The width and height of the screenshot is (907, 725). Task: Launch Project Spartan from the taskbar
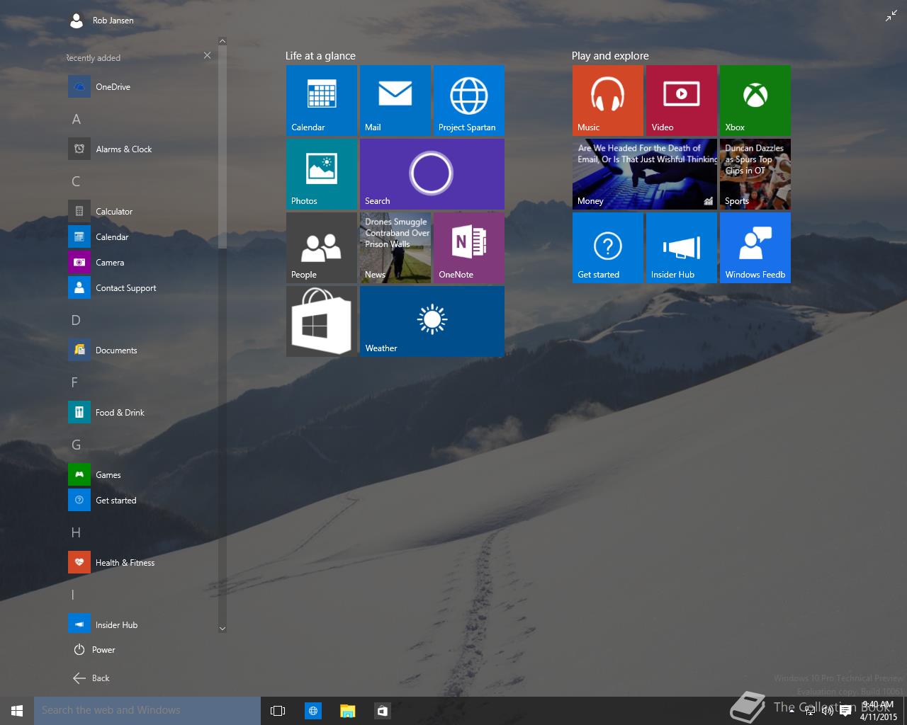coord(312,711)
